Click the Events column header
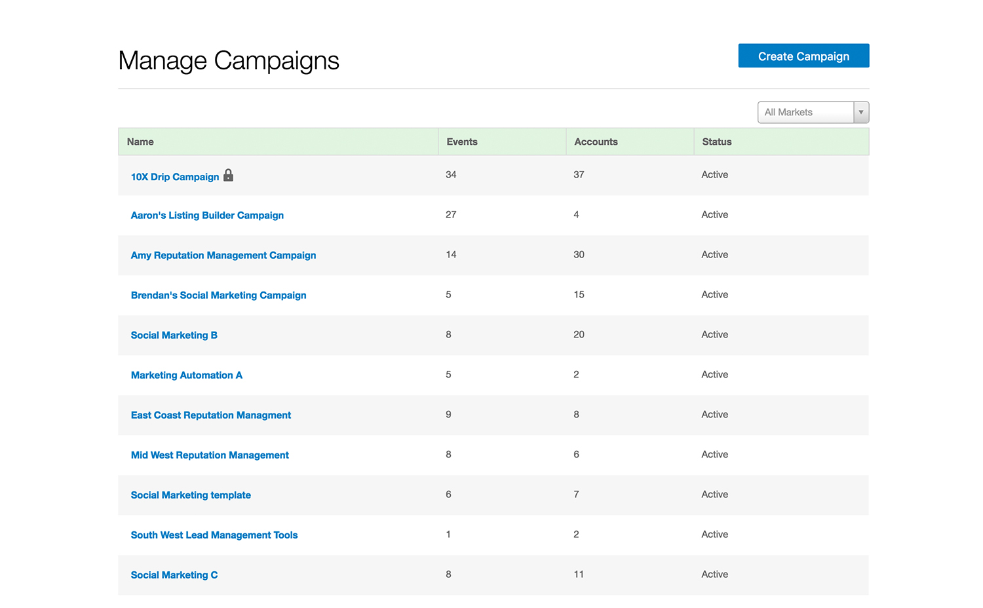This screenshot has width=983, height=608. [462, 142]
